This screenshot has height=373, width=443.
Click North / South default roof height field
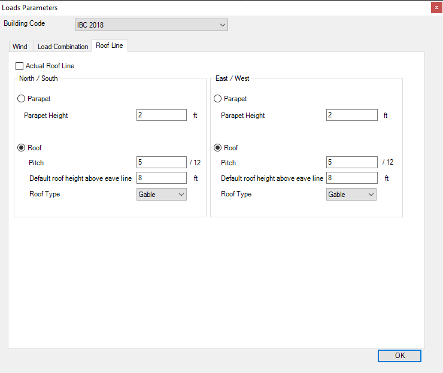pos(162,178)
